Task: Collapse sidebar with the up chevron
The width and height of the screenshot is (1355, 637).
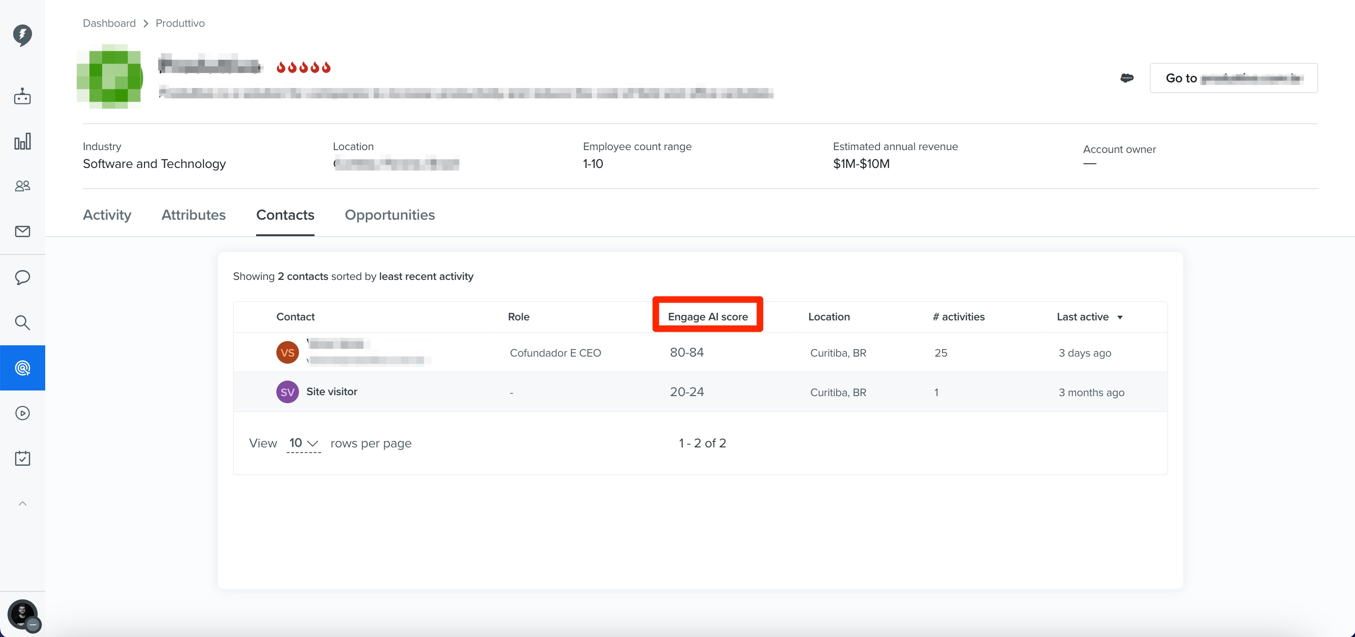Action: tap(22, 503)
